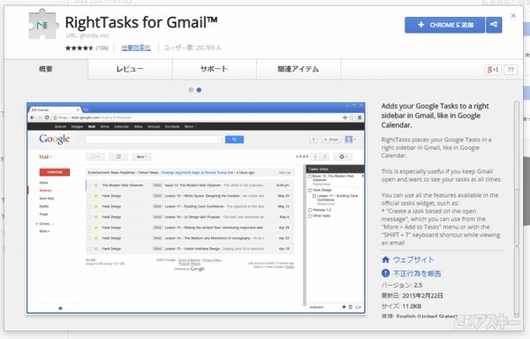Image resolution: width=530 pixels, height=339 pixels.
Task: Click the exclamation icon beside 不正行為を報告
Action: click(386, 273)
